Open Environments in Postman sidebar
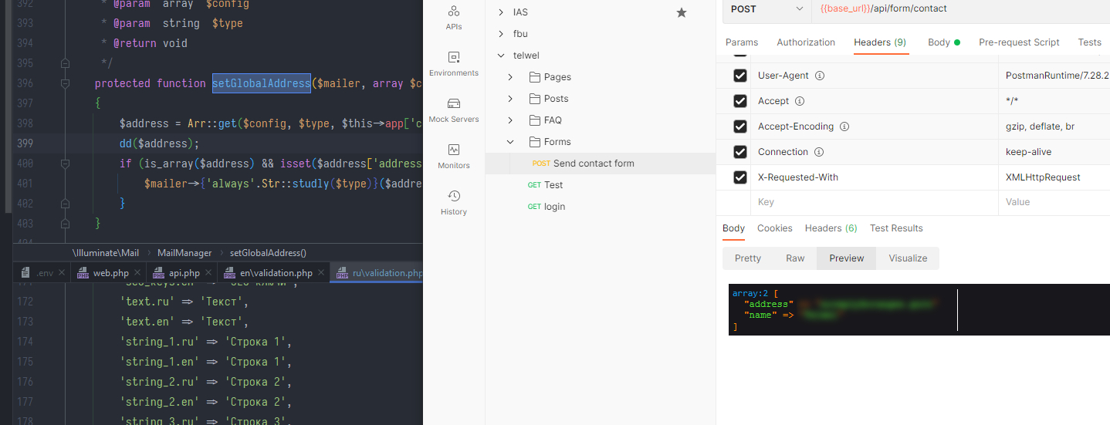Screen dimensions: 1110x425 [x=454, y=63]
